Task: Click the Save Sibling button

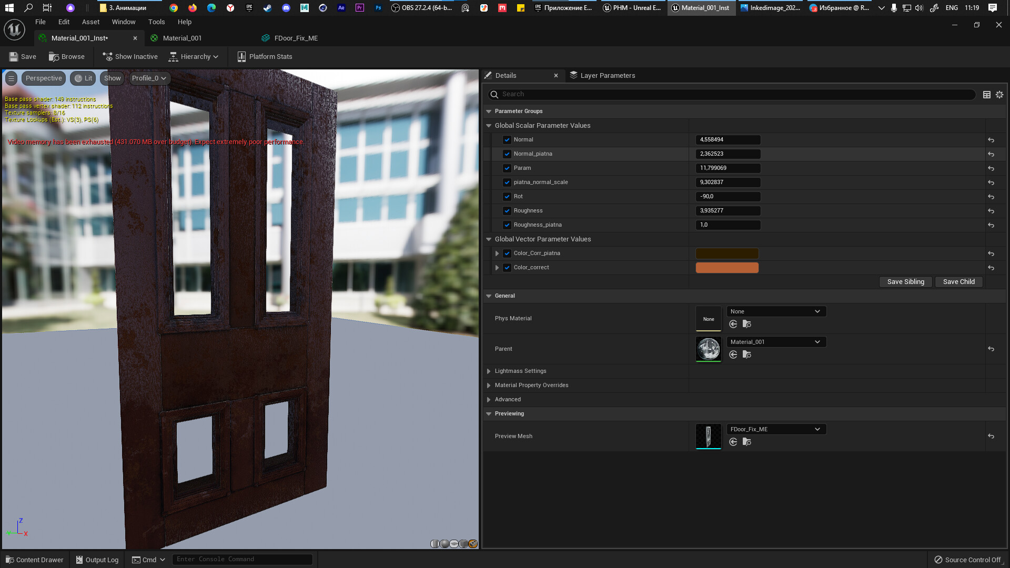Action: point(905,282)
